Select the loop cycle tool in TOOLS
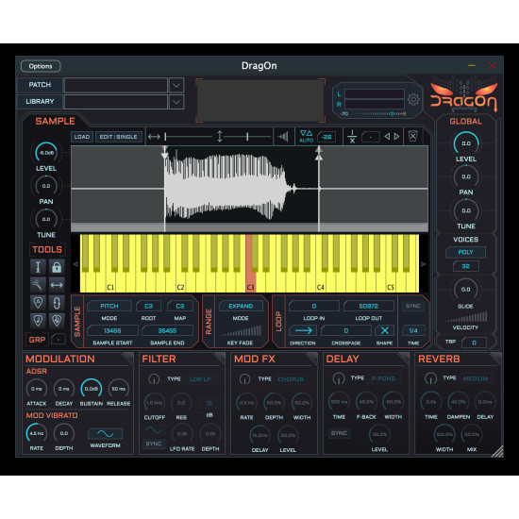 [x=57, y=302]
